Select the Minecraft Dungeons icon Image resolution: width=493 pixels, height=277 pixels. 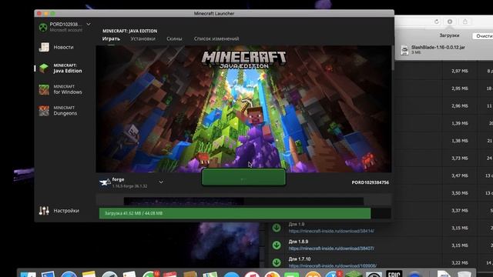44,111
